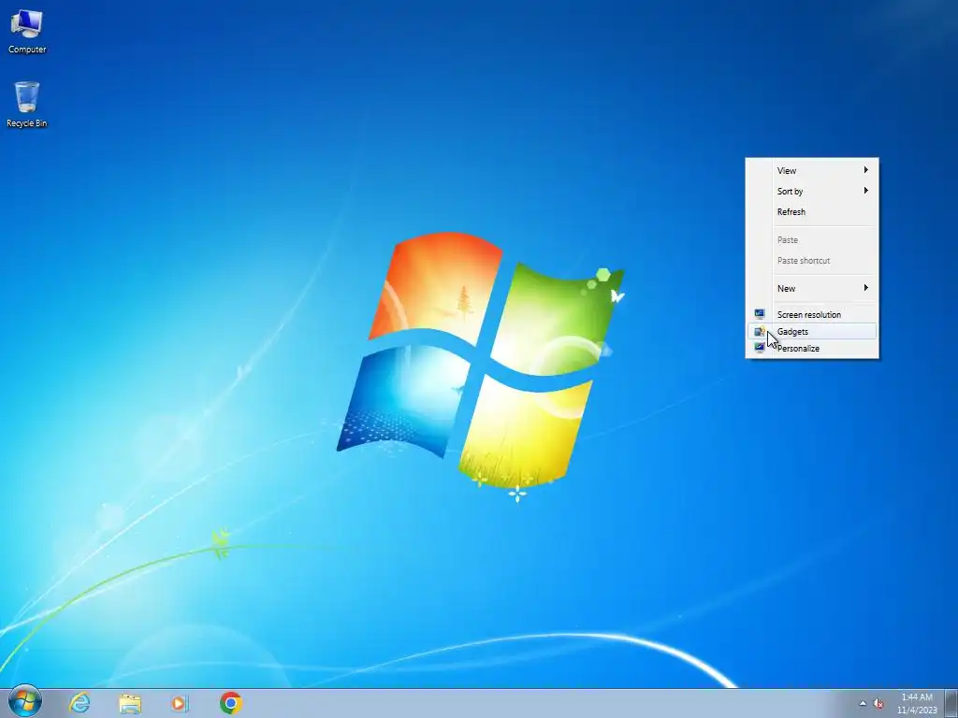Expand the Sort by submenu
The image size is (958, 718).
[x=812, y=191]
